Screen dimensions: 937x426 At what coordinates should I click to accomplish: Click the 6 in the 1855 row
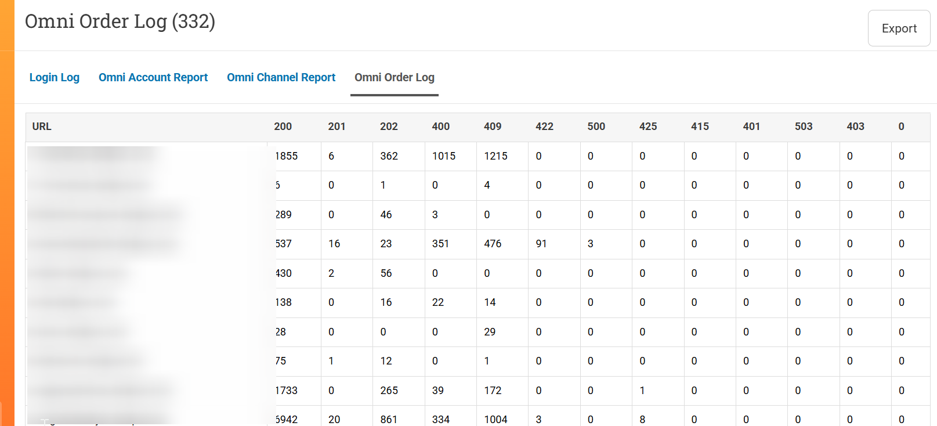coord(331,156)
